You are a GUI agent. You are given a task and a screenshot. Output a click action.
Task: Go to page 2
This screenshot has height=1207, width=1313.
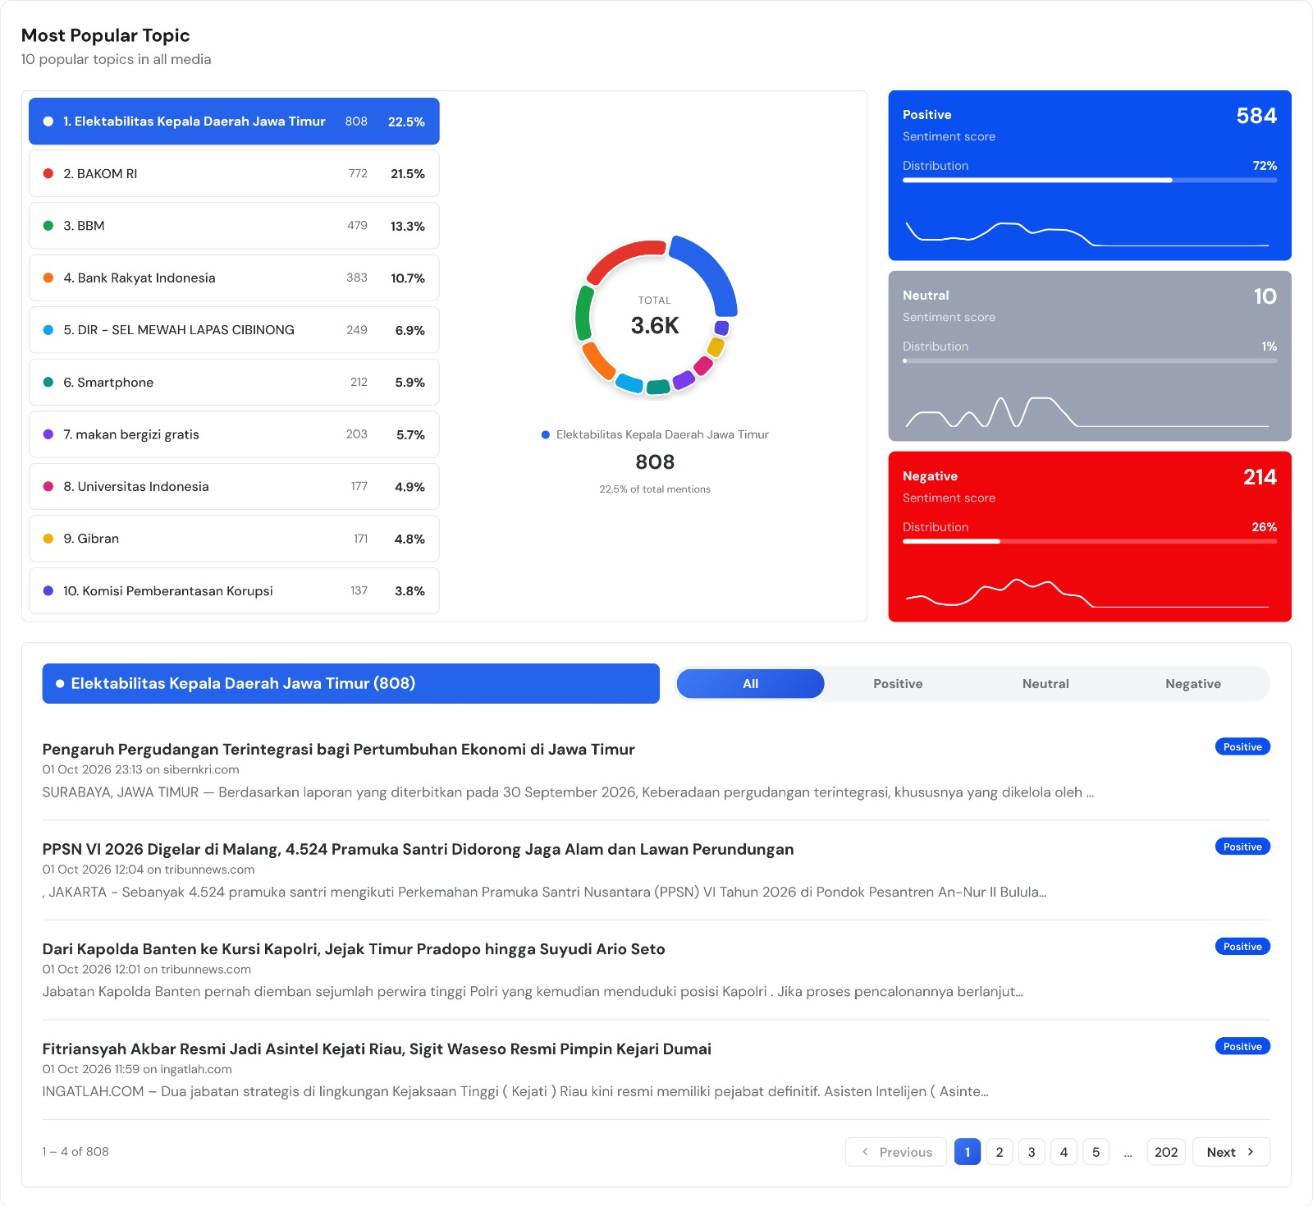point(1000,1152)
